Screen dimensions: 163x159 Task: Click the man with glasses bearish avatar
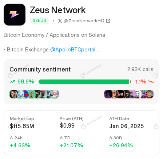pos(150,94)
